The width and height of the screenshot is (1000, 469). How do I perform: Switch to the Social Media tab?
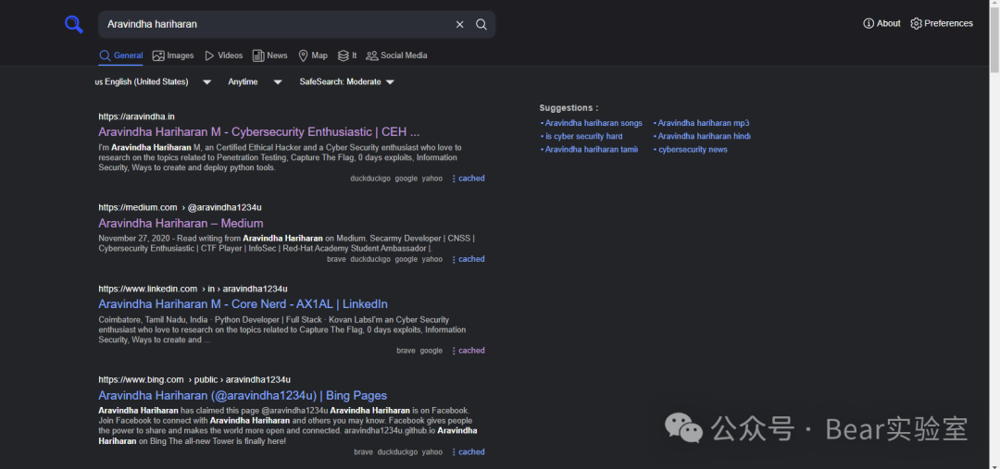click(397, 56)
